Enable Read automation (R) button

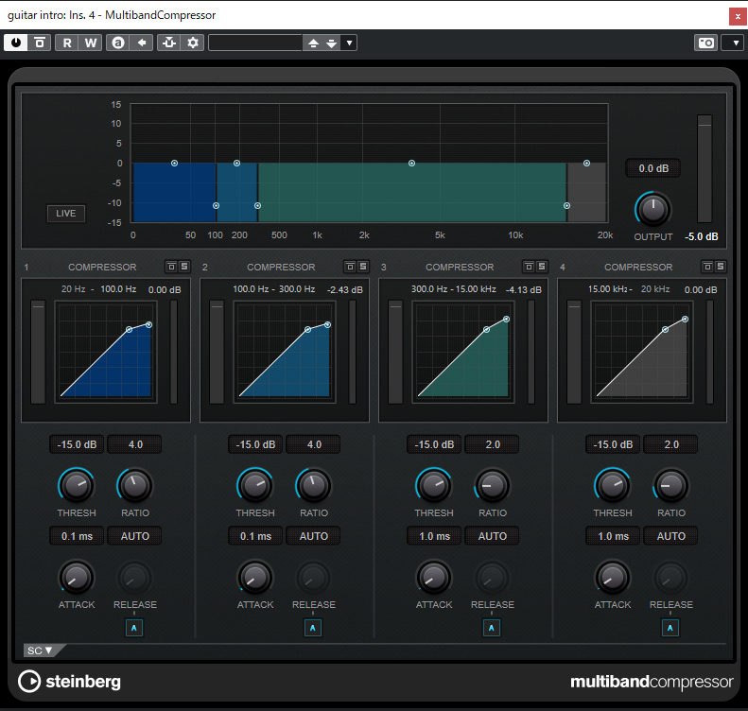tap(67, 43)
